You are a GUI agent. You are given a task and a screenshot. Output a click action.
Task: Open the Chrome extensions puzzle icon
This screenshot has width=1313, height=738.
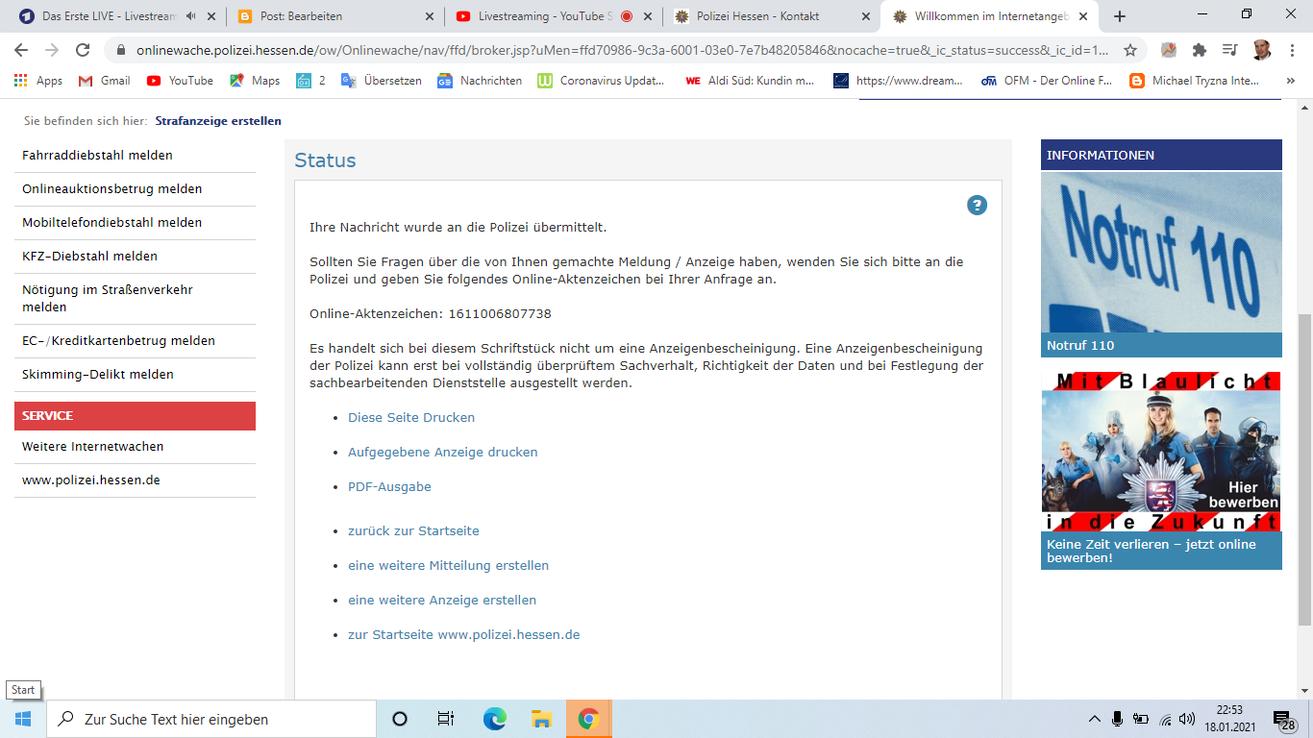1200,50
